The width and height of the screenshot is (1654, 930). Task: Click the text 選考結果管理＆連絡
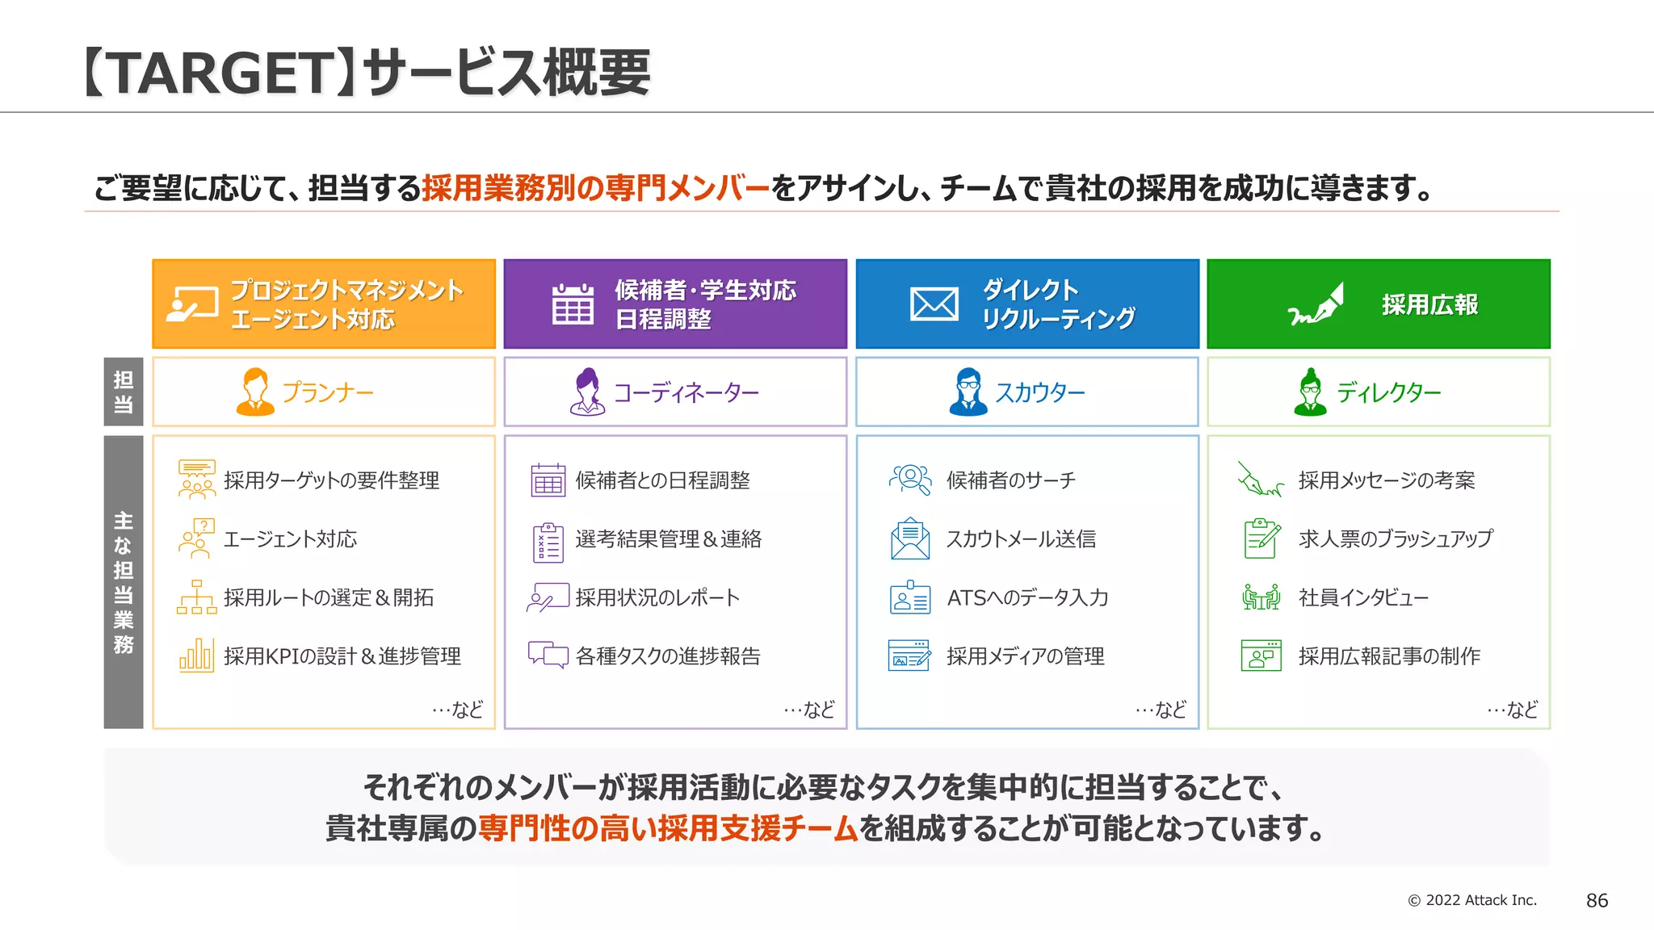(669, 539)
